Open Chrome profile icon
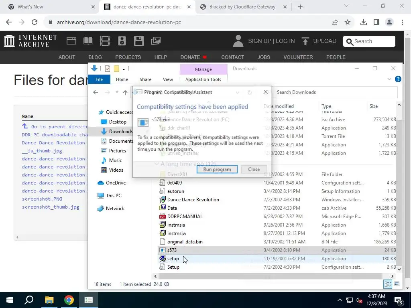 (389, 22)
